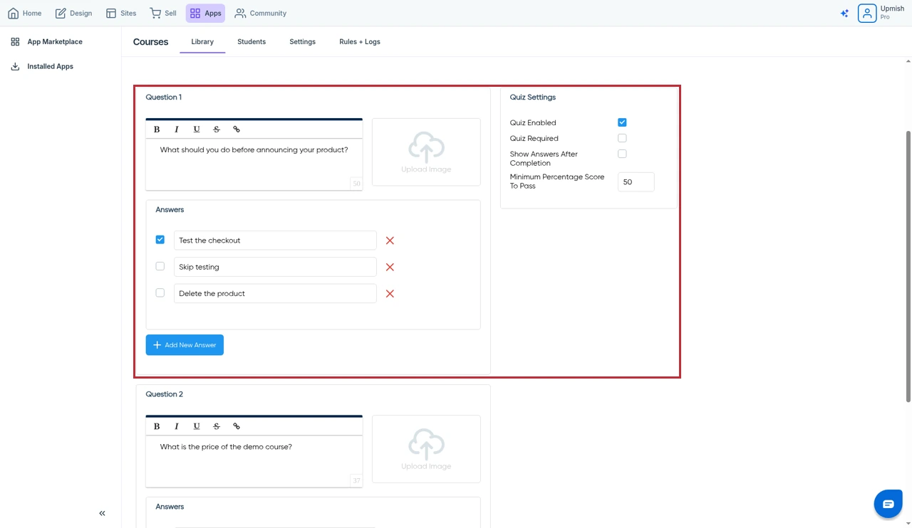Remove the 'Skip testing' answer
912x528 pixels.
390,267
